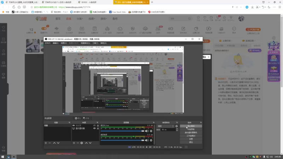Mute the second mixer channel speaker

coord(147,140)
